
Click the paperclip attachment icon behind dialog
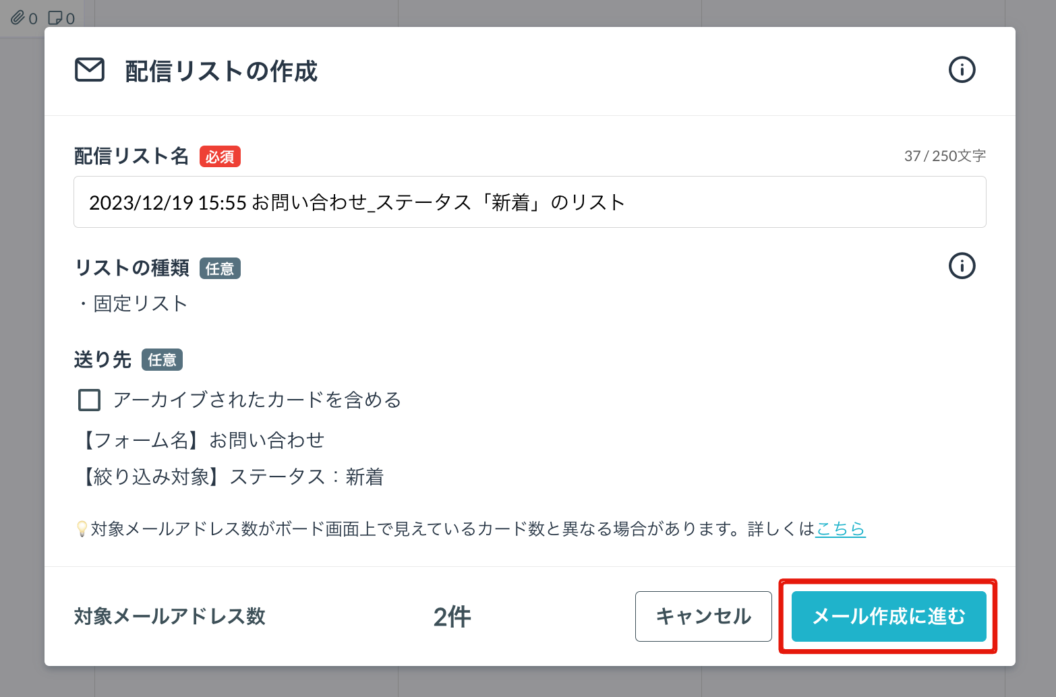coord(18,18)
